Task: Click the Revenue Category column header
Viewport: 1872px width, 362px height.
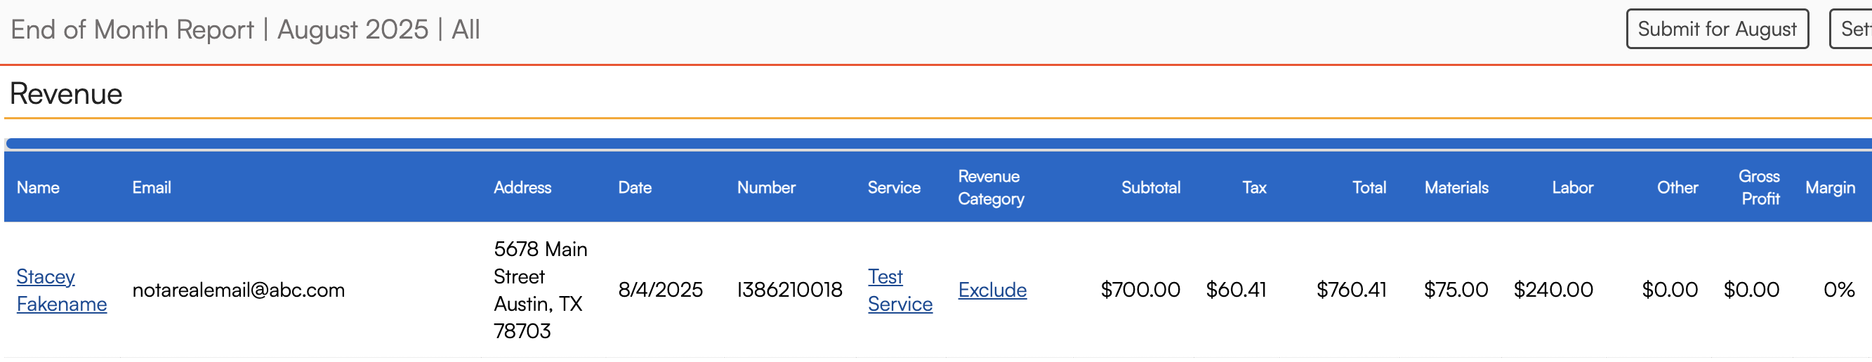Action: pyautogui.click(x=991, y=188)
